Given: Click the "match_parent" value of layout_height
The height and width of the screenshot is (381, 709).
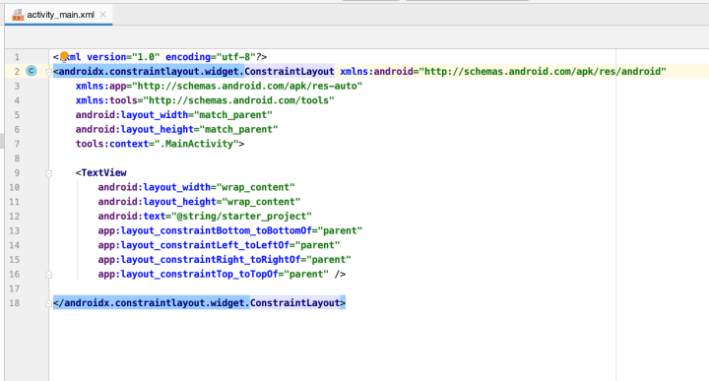Looking at the screenshot, I should [x=238, y=129].
